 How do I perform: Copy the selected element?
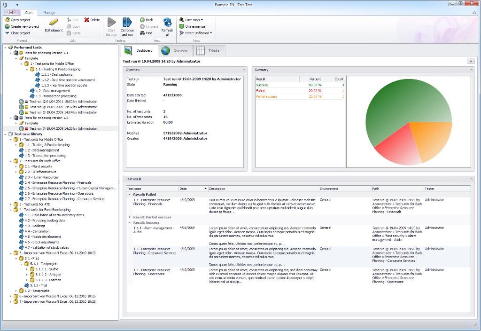(74, 26)
